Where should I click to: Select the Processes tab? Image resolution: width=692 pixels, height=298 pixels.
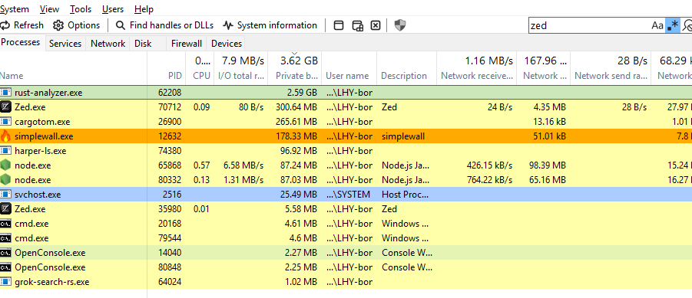(22, 43)
